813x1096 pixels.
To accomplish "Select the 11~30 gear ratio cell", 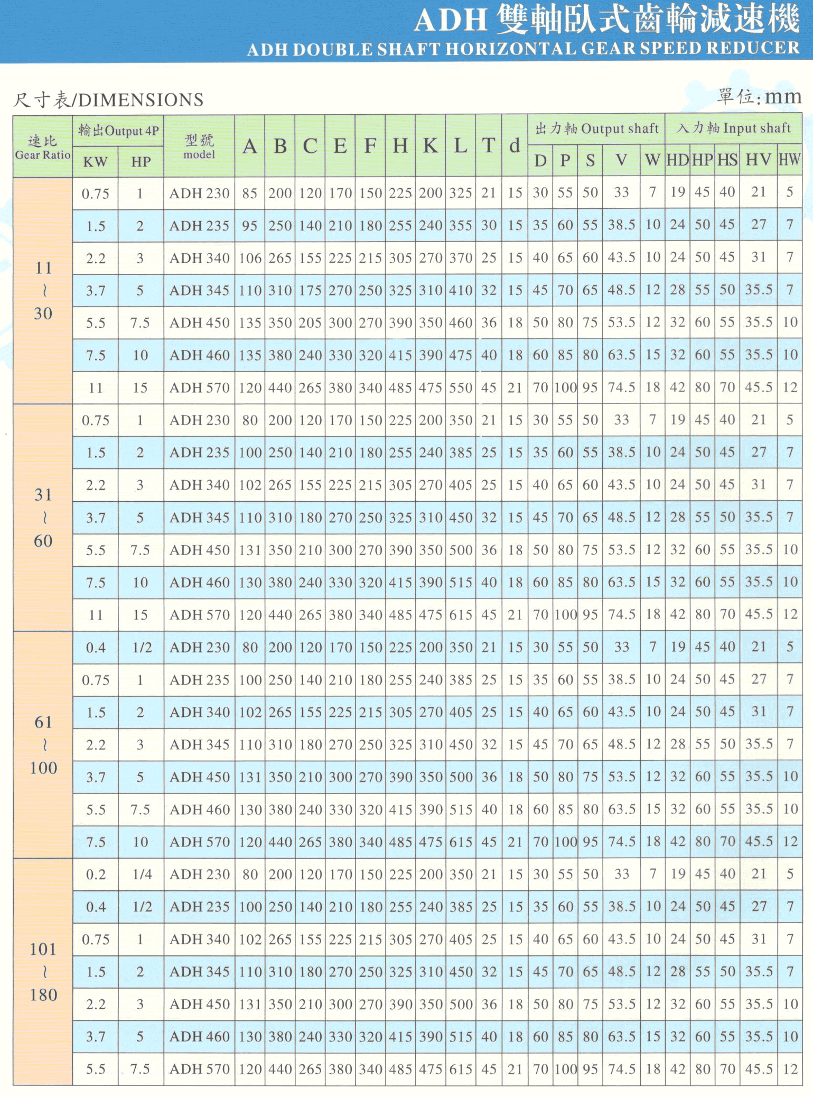I will tap(43, 290).
